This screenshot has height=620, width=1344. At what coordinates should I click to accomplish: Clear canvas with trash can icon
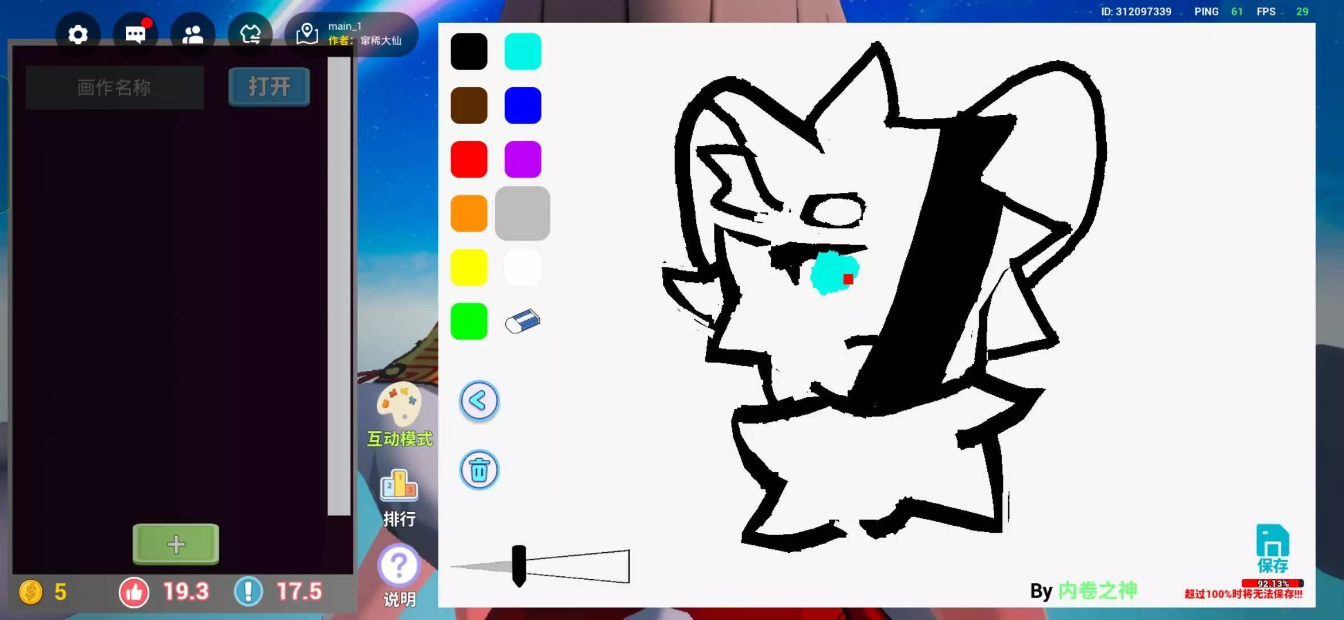point(479,470)
